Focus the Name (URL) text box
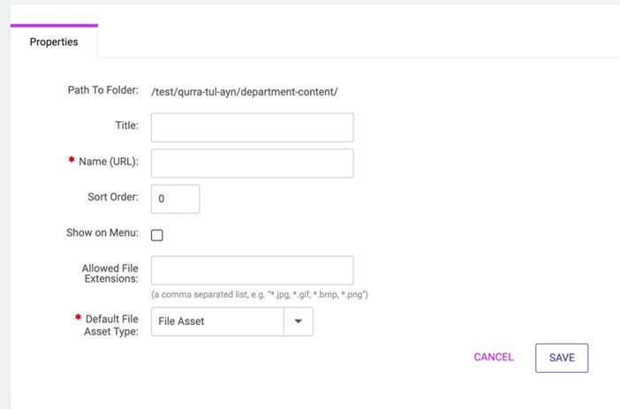 click(253, 163)
